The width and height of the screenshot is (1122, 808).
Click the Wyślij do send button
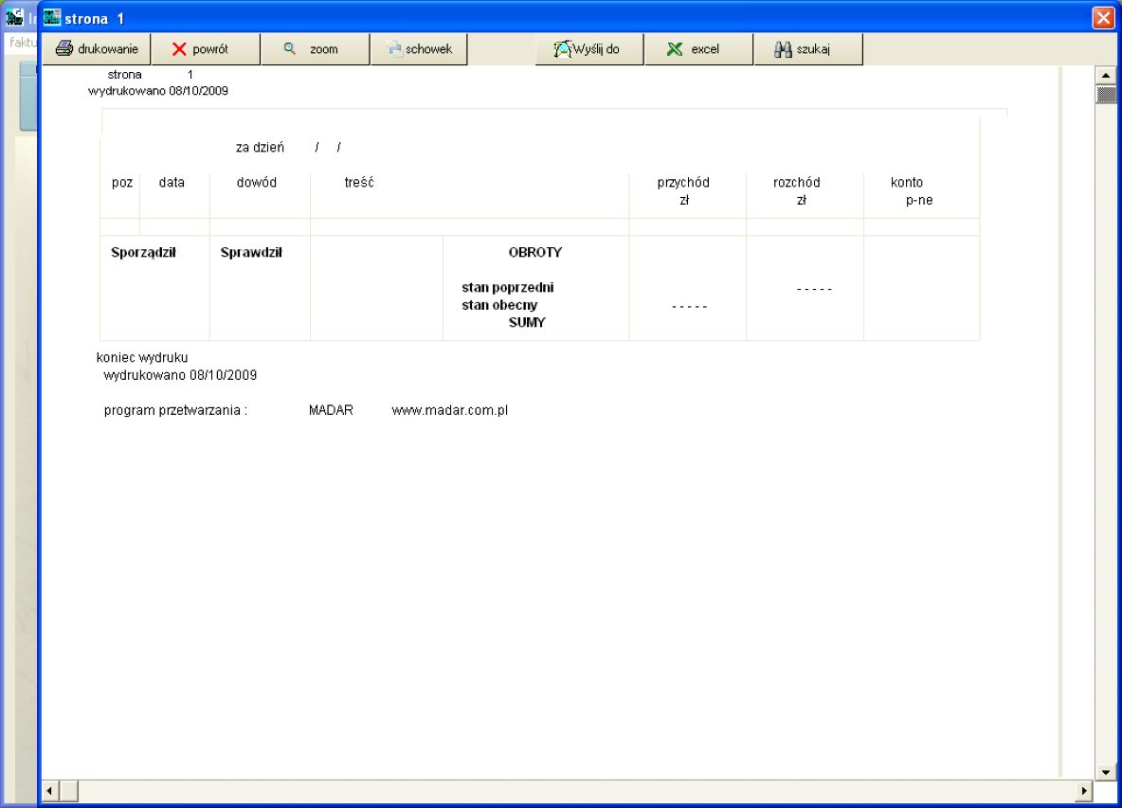tap(589, 48)
